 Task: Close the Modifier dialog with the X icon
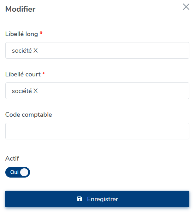pyautogui.click(x=186, y=7)
